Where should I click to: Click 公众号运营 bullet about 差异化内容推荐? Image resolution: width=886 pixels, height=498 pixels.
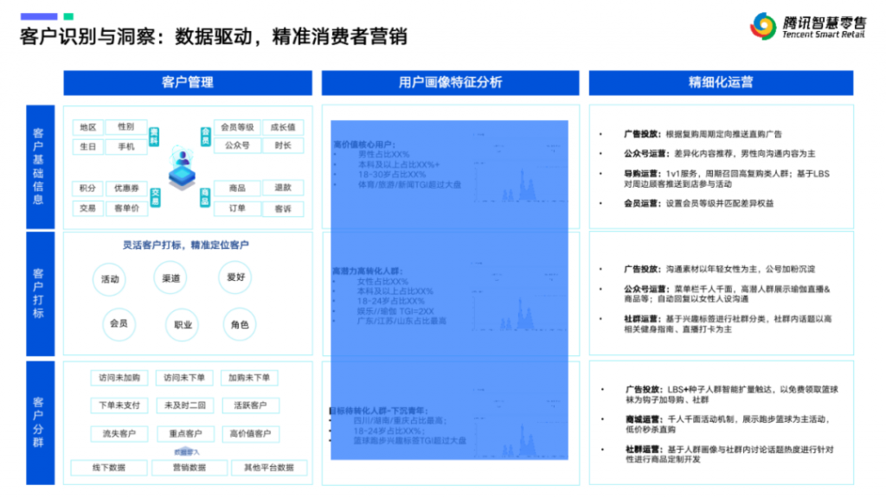719,154
